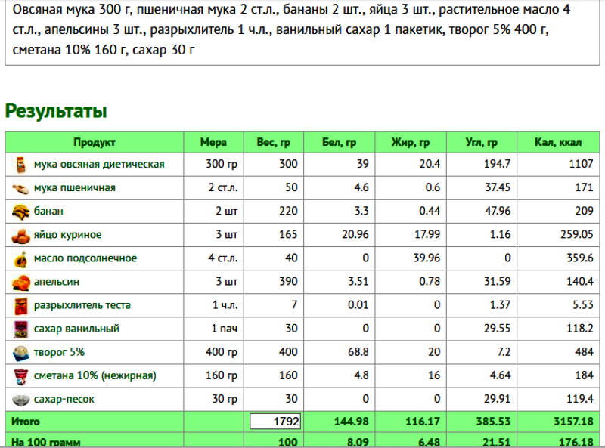Image resolution: width=605 pixels, height=448 pixels.
Task: Click the sunflower oil bottle icon
Action: [20, 259]
